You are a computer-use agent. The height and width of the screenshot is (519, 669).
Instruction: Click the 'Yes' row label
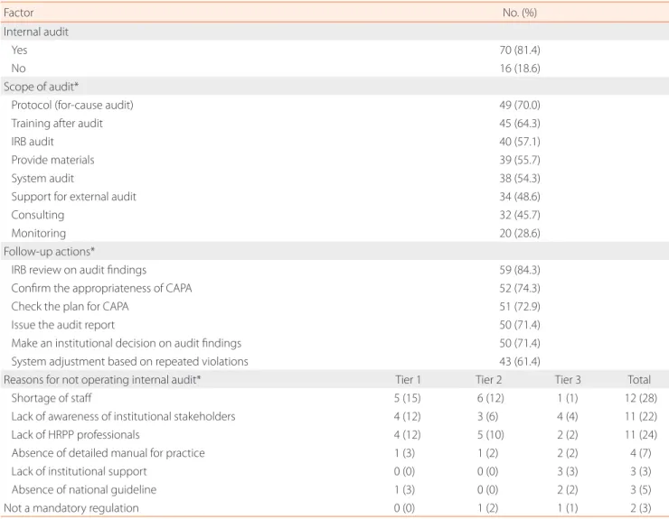click(x=19, y=51)
